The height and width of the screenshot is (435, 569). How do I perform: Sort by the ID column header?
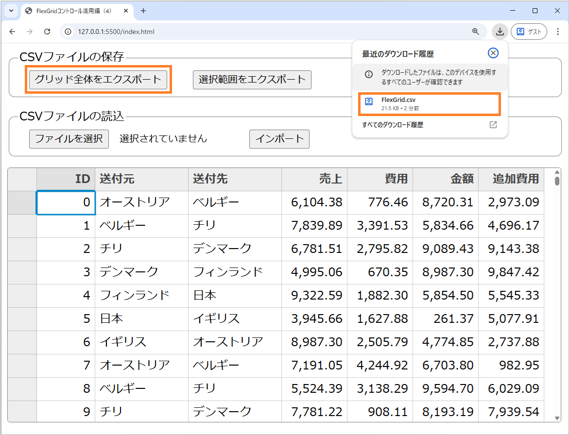coord(66,179)
